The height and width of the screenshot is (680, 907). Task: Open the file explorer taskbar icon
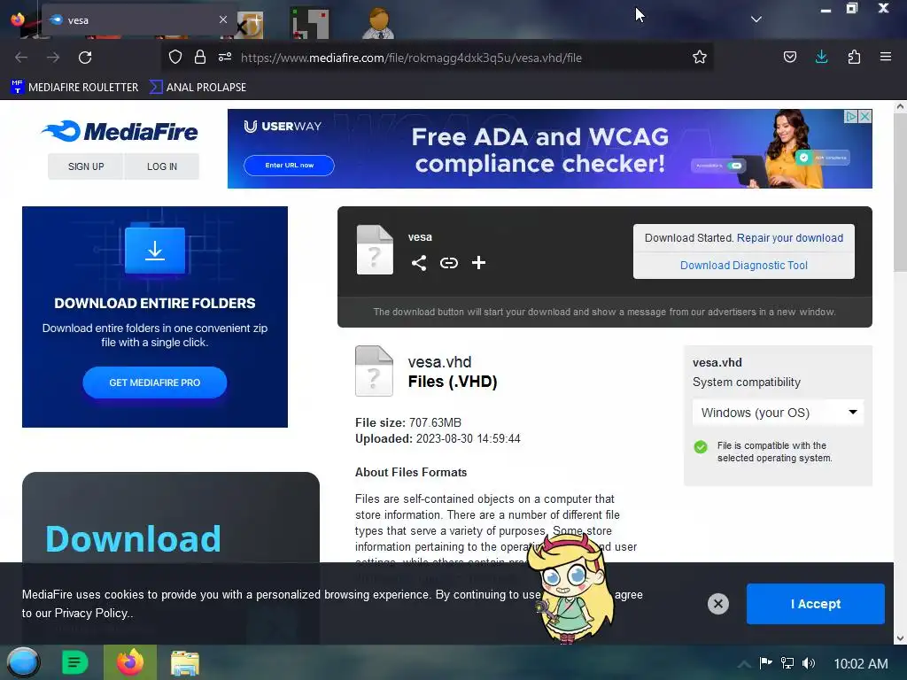coord(184,662)
